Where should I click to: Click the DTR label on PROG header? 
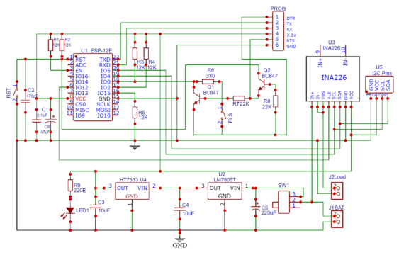291,18
